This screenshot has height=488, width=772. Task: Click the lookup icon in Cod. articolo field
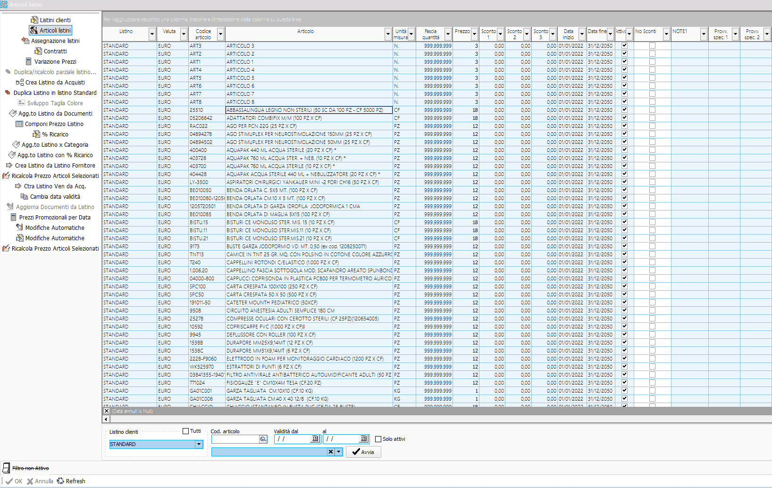(x=263, y=439)
